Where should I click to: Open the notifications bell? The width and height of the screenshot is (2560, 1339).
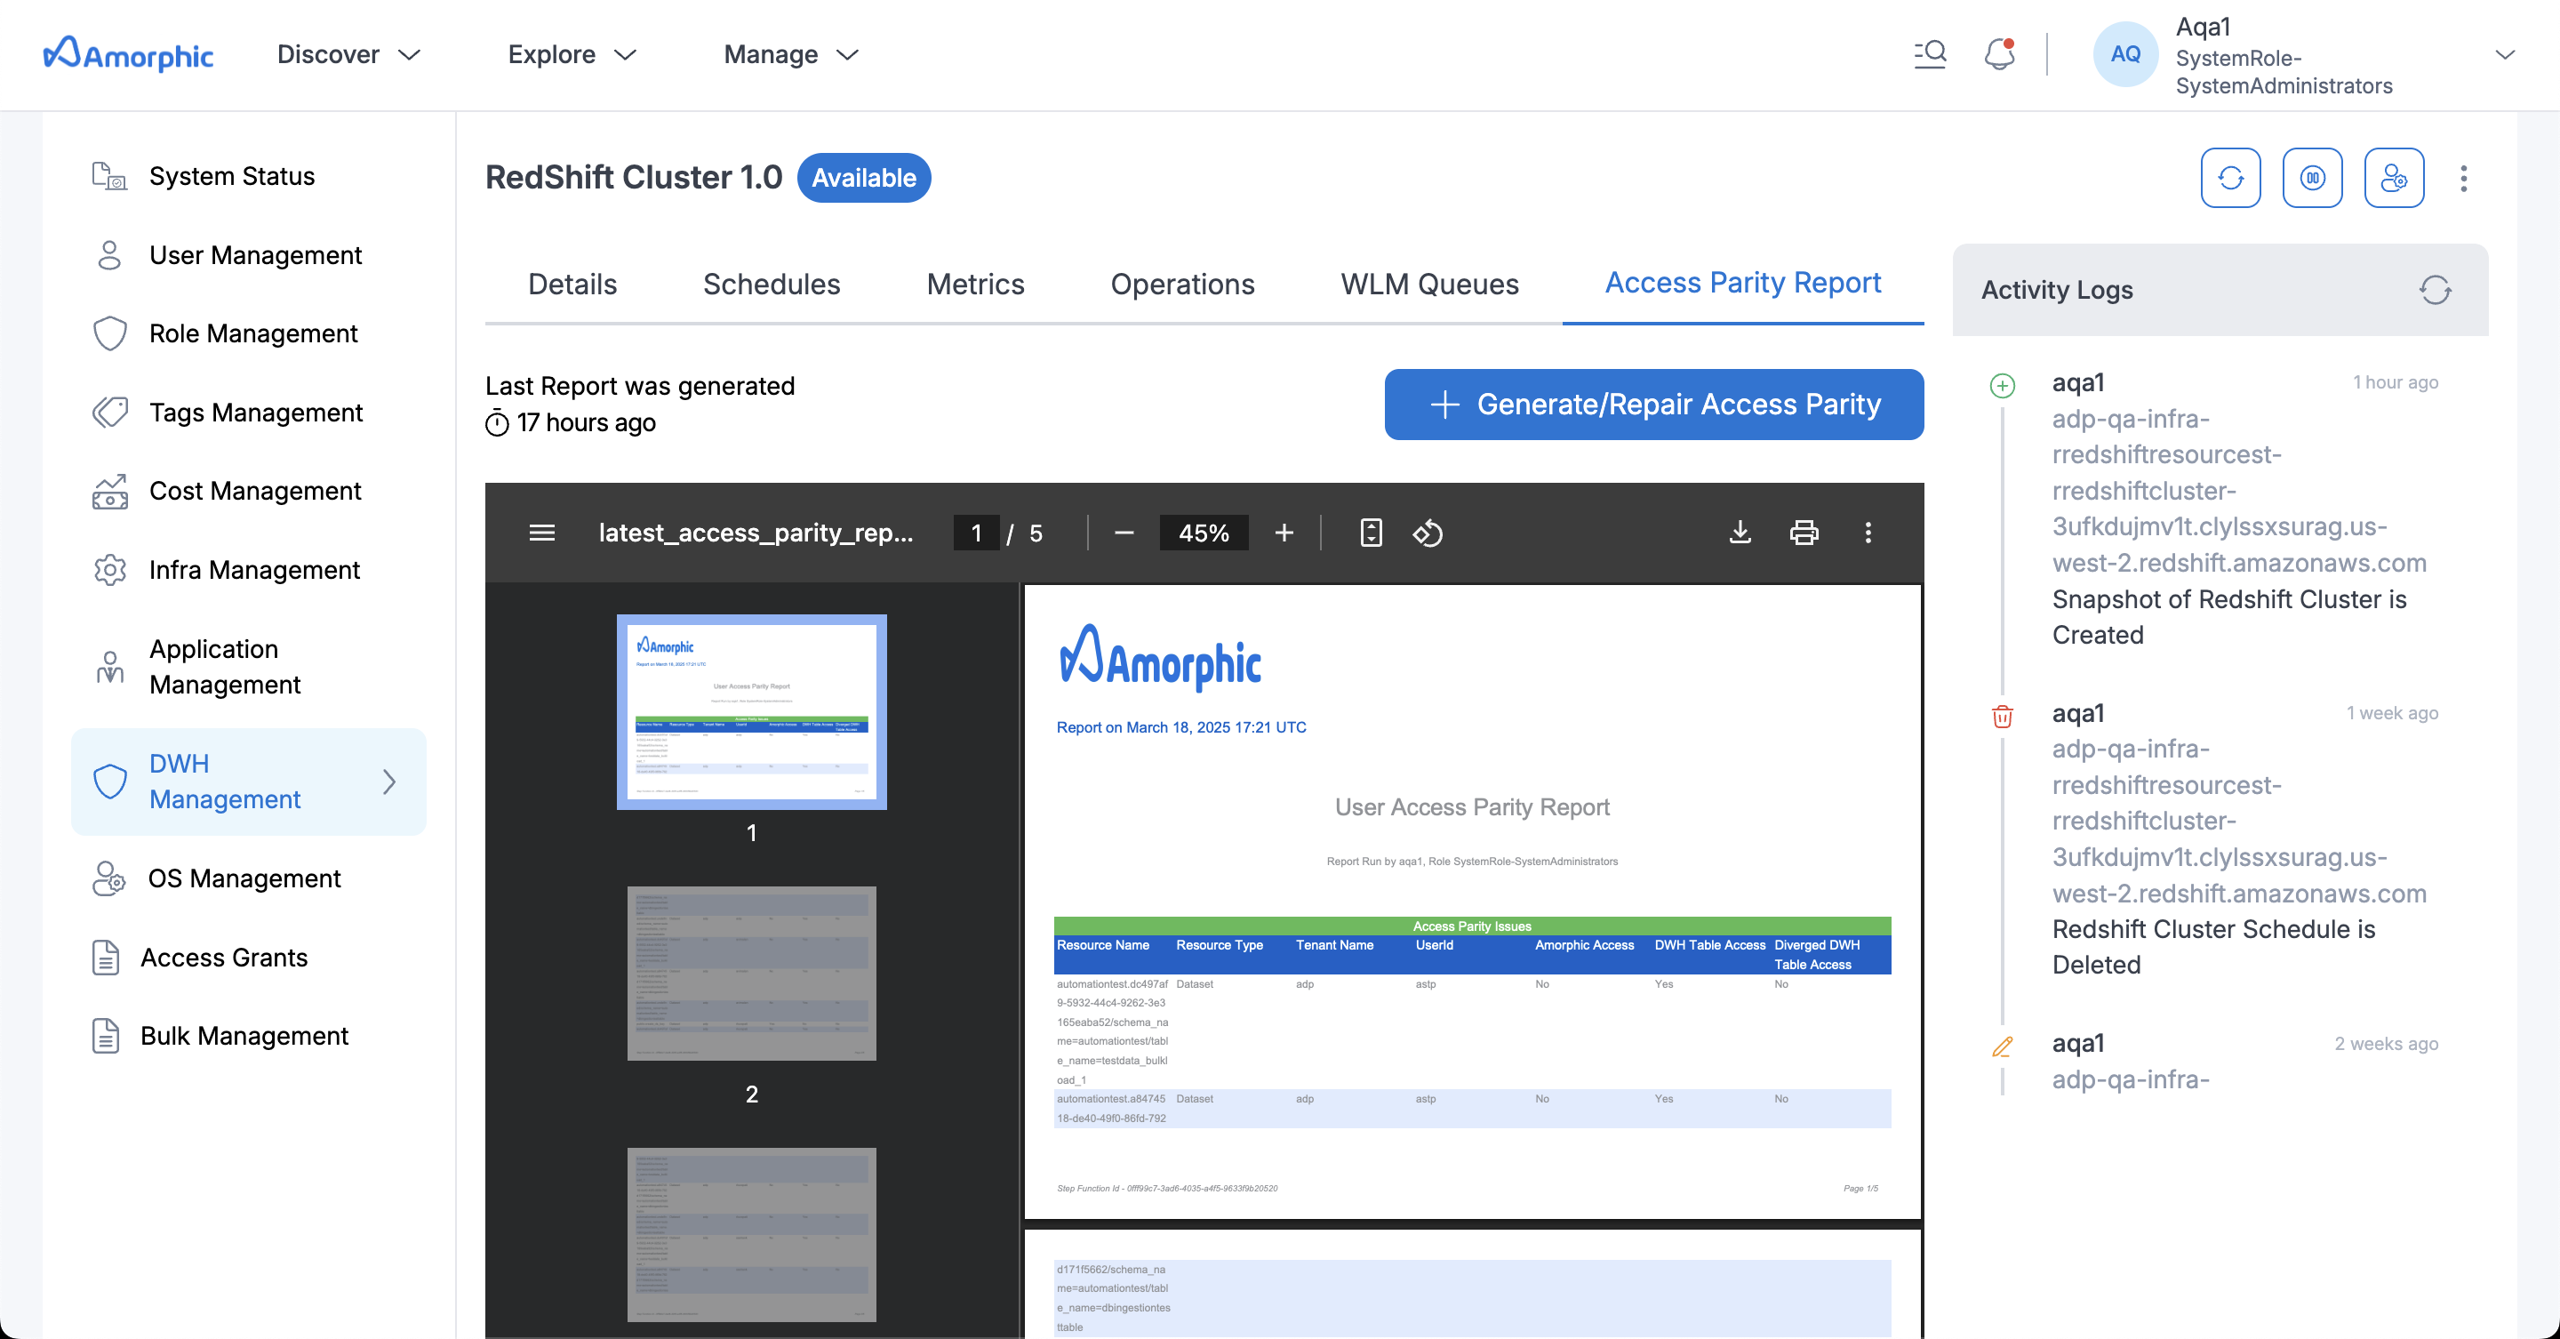point(1999,54)
